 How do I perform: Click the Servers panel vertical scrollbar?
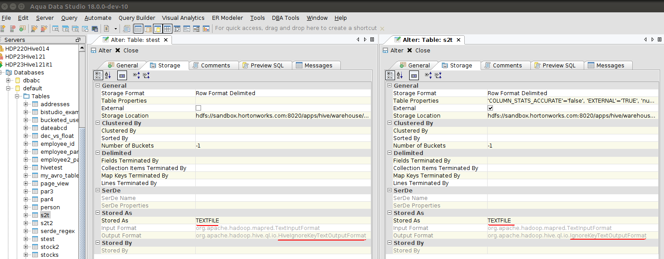point(82,152)
